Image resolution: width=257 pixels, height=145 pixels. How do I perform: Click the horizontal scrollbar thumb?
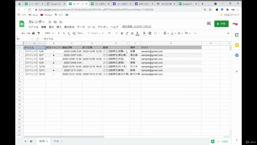point(64,137)
